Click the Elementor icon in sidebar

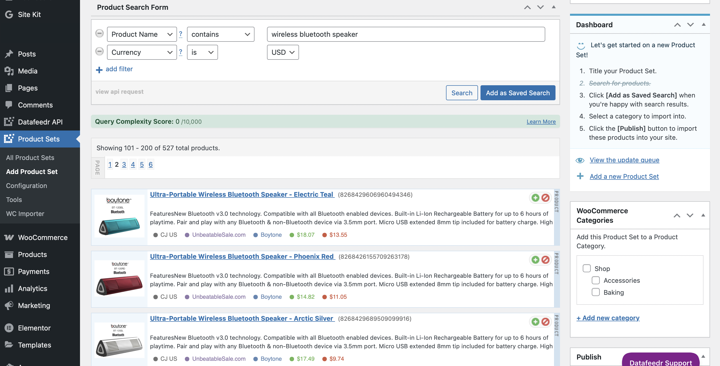click(x=9, y=328)
